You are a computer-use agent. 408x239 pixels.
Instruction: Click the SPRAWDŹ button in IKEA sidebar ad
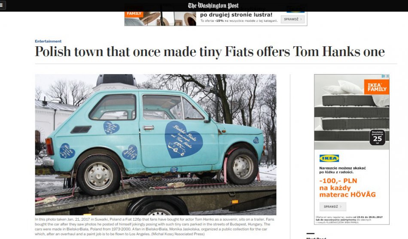[x=332, y=206]
